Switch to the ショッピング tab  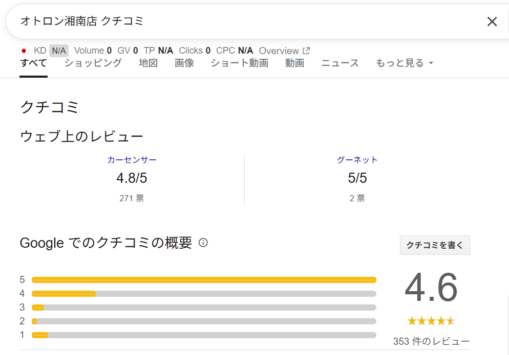tap(93, 63)
